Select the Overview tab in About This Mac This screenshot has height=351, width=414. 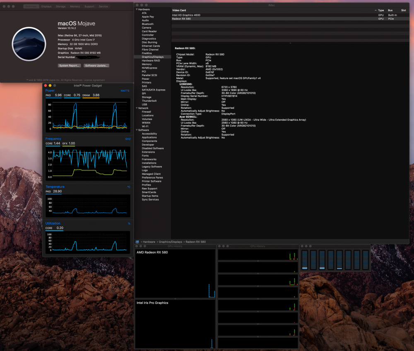click(x=31, y=6)
